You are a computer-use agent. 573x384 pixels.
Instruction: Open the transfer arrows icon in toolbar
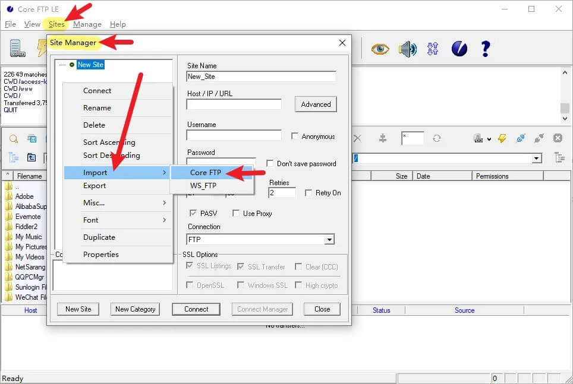[433, 49]
